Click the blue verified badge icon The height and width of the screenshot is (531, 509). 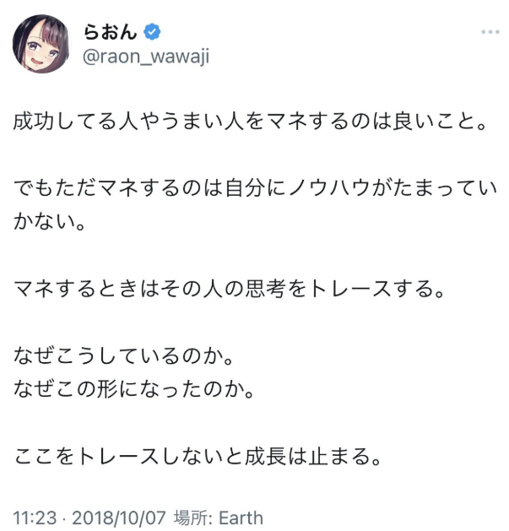tap(152, 32)
